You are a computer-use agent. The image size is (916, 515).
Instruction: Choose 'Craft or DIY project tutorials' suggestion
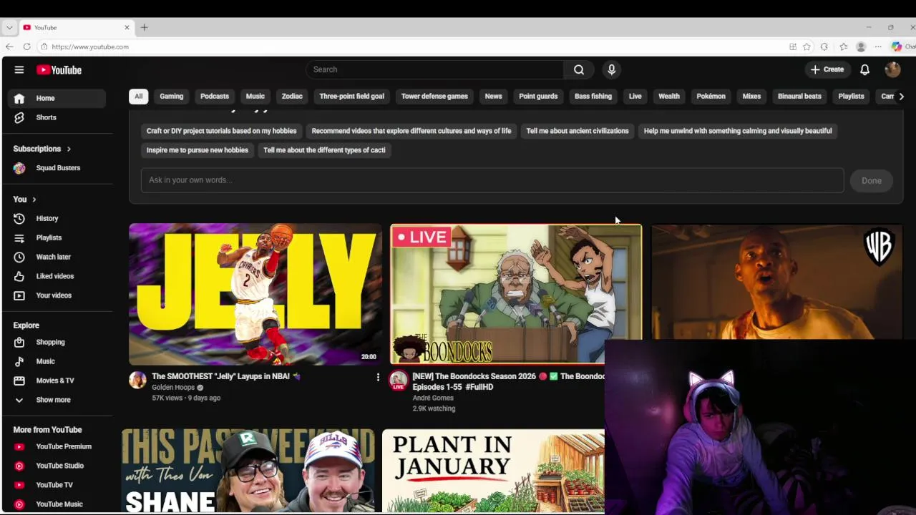pos(221,131)
